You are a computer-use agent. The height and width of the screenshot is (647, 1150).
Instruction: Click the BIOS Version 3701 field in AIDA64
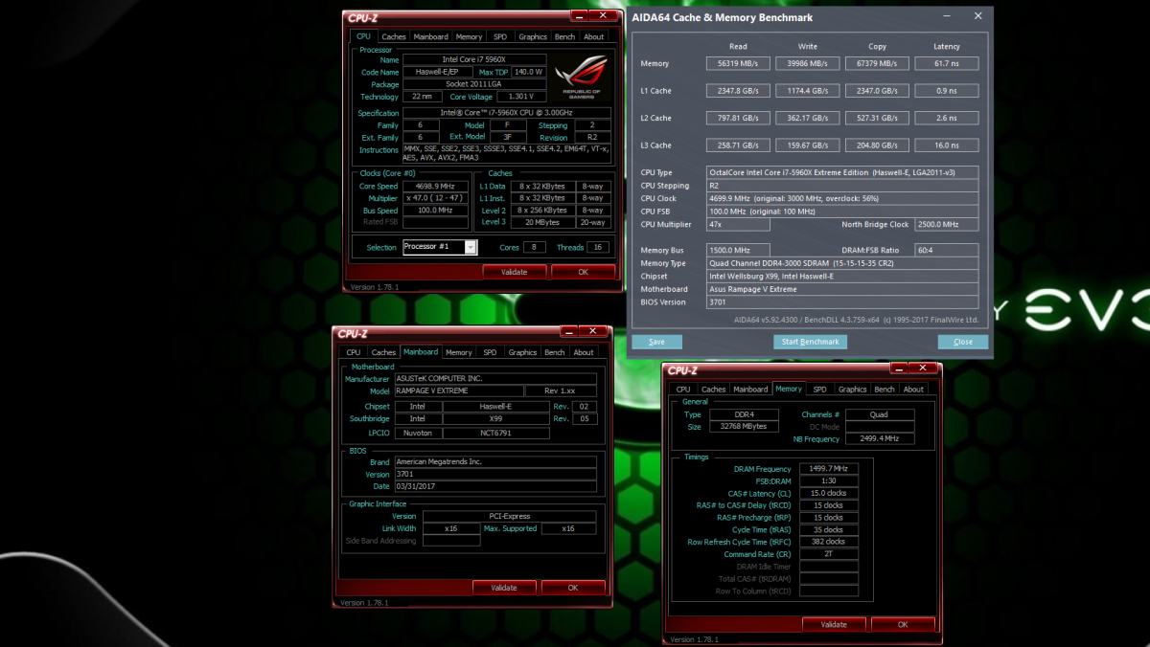[842, 301]
